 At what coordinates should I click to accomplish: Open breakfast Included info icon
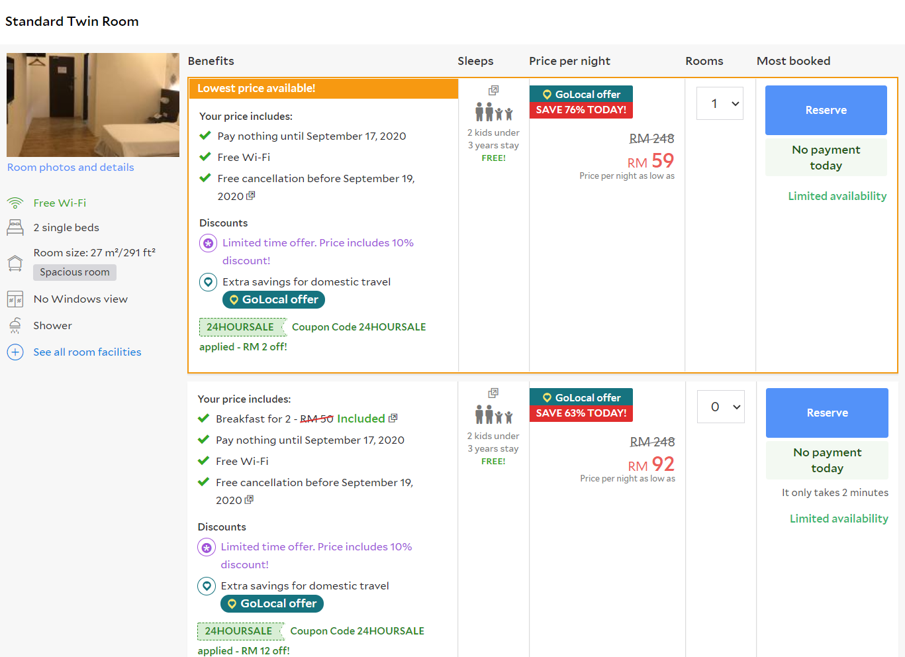(393, 418)
